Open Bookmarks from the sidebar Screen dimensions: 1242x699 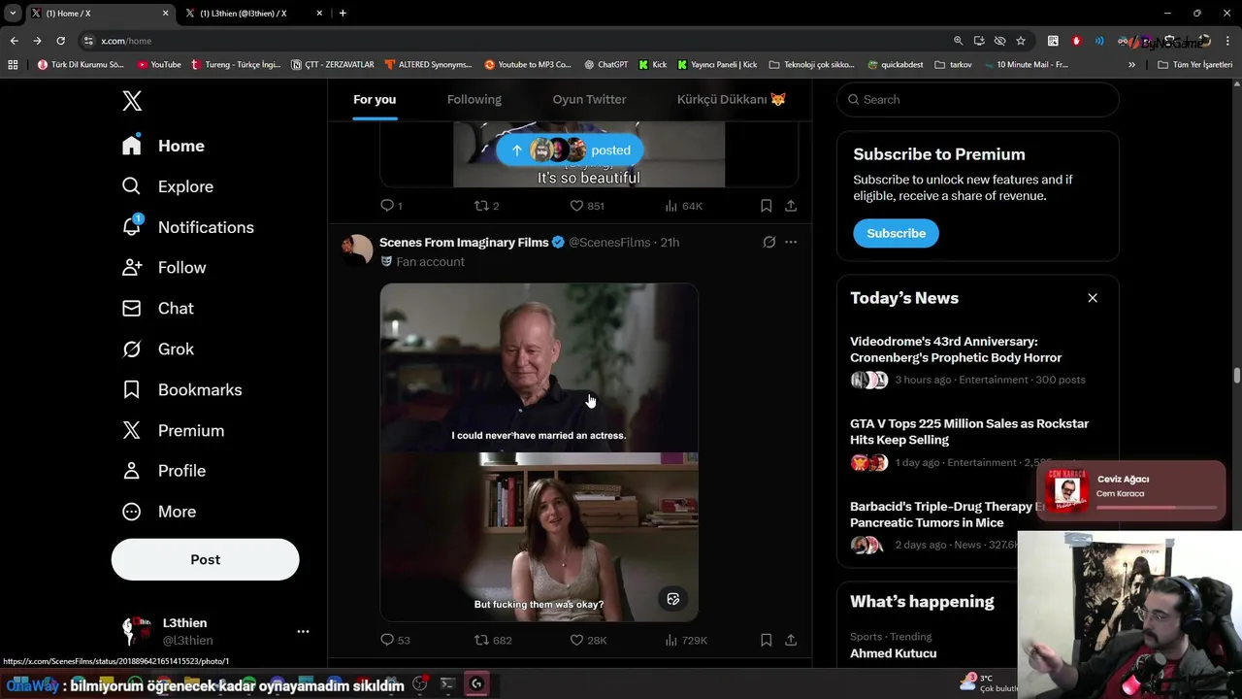pyautogui.click(x=181, y=390)
